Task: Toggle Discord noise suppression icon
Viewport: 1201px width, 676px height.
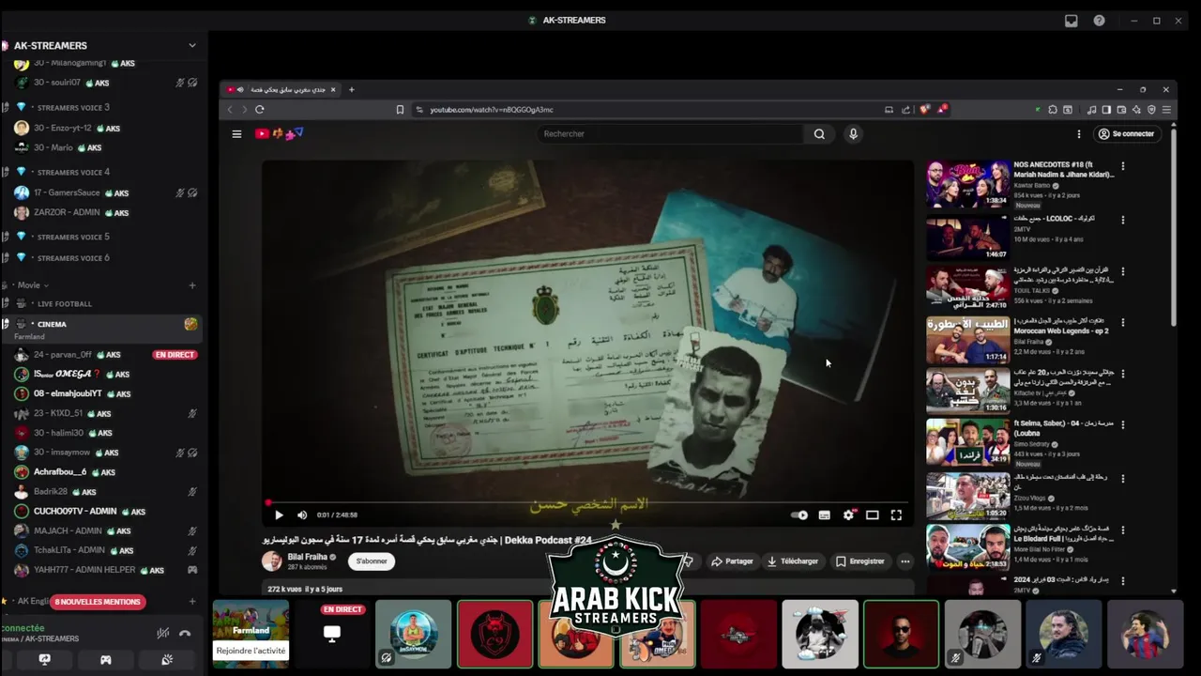Action: click(162, 634)
